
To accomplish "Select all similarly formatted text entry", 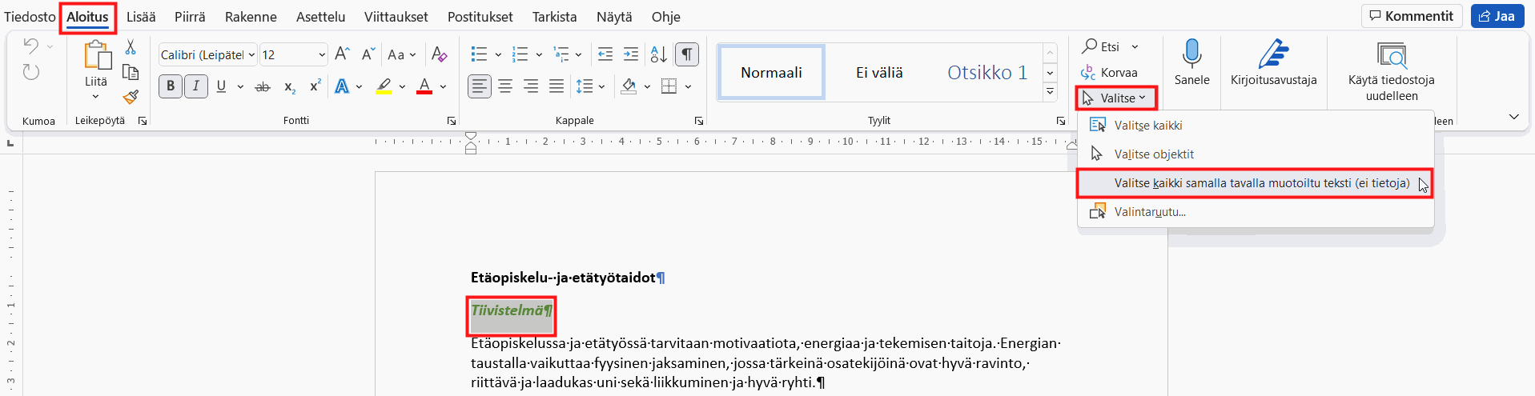I will [x=1255, y=183].
